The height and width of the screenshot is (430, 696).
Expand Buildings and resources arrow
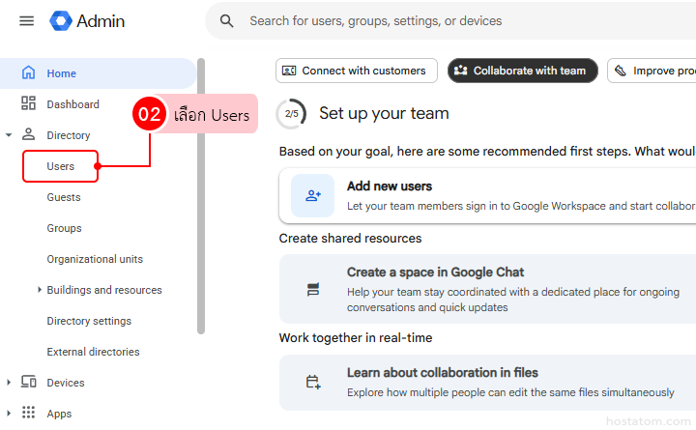(39, 290)
